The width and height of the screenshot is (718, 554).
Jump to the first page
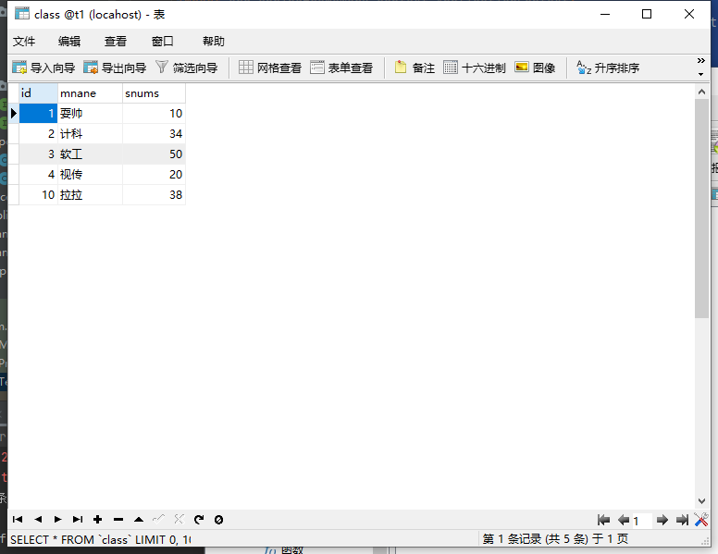603,520
